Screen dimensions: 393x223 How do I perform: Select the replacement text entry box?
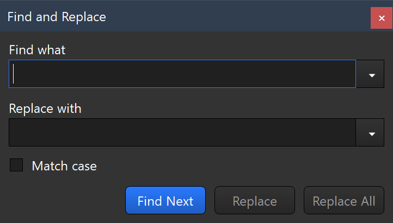coord(182,133)
